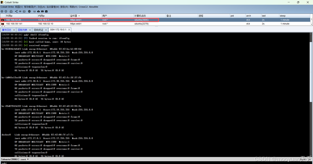Click the globe web log icon
The height and width of the screenshot is (164, 313).
tap(29, 11)
